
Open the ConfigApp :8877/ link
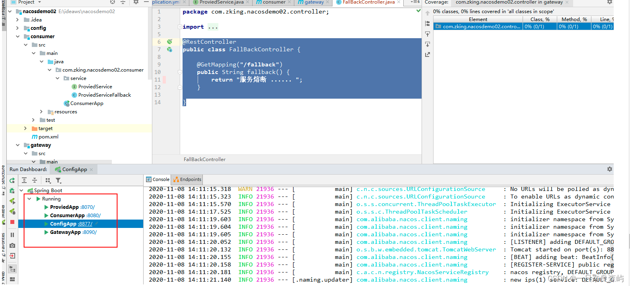click(x=85, y=224)
